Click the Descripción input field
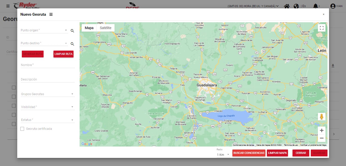Screen dimensions: 346x166 click(x=48, y=79)
